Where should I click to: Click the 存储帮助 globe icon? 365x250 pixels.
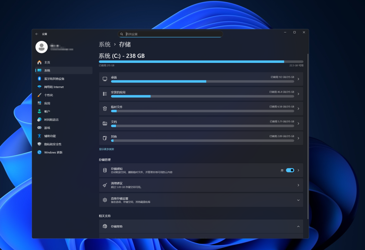tap(105, 226)
